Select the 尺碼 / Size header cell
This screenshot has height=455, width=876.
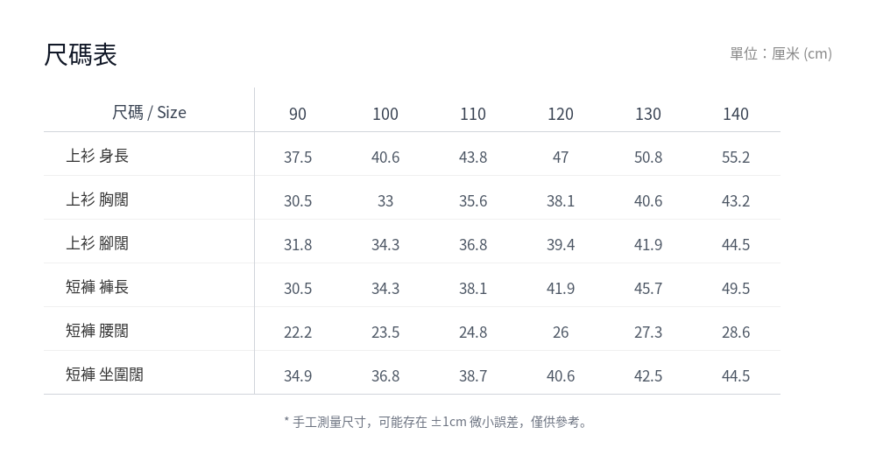click(149, 112)
